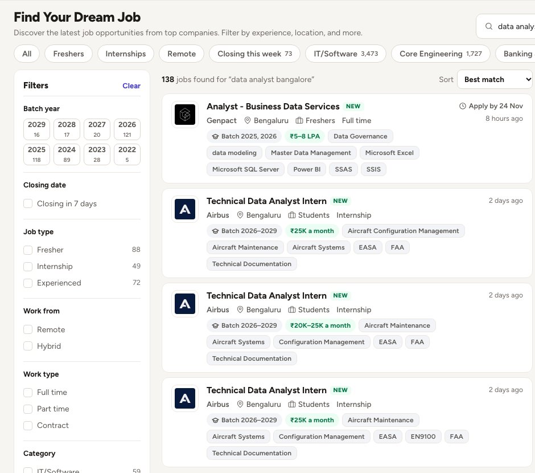Click the clock icon by Apply by 24 Nov
Screen dimensions: 535x473
[462, 106]
